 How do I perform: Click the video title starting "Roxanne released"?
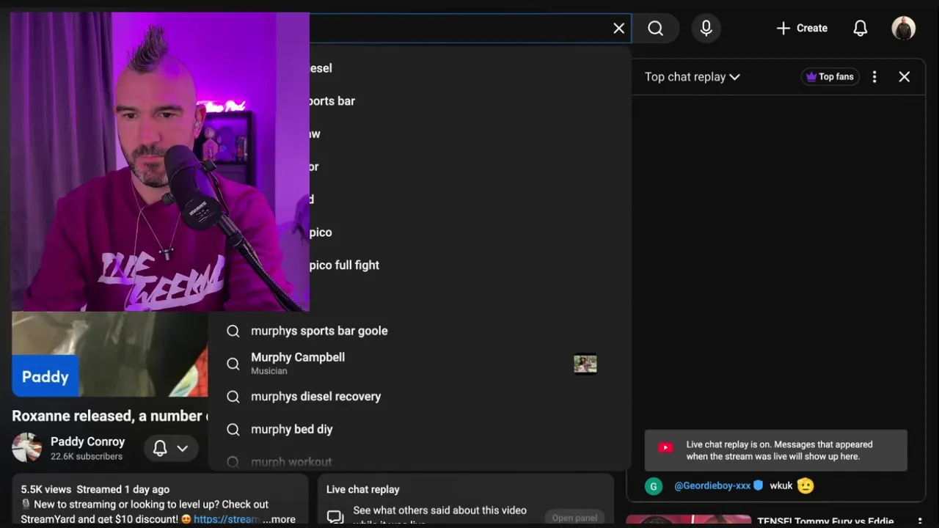click(x=110, y=416)
